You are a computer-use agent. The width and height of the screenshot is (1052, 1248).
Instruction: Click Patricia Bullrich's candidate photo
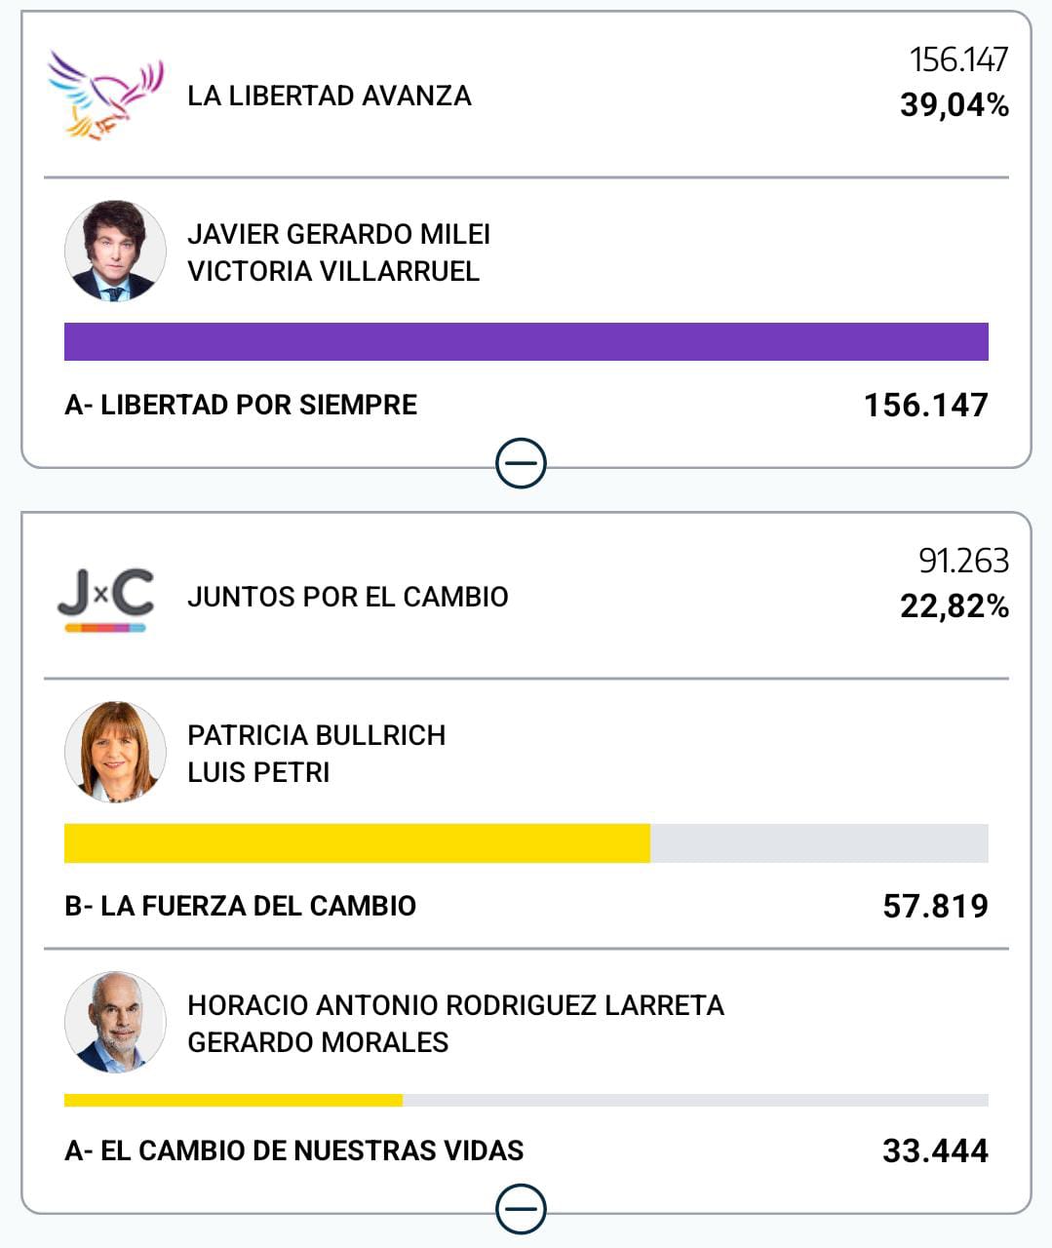tap(115, 753)
